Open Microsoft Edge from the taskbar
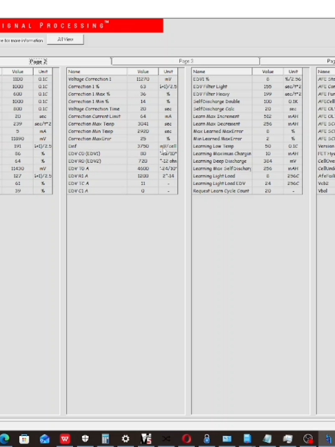Screen dimensions: 335x447 (x=4, y=439)
